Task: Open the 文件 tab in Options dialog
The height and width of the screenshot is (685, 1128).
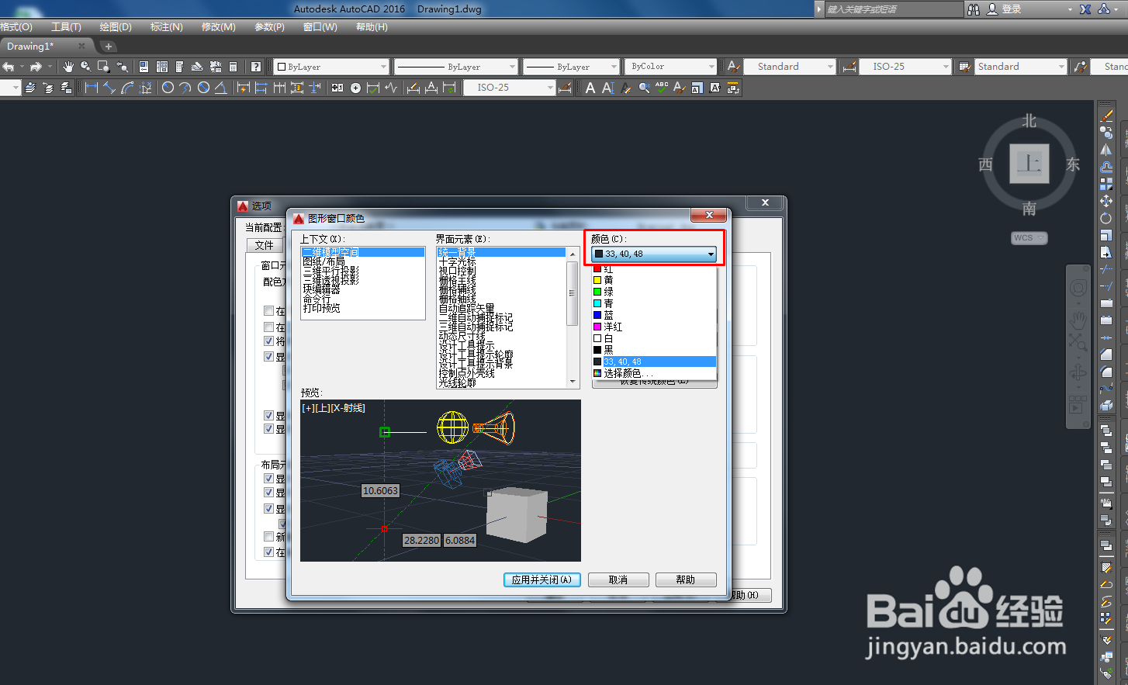Action: pos(265,245)
